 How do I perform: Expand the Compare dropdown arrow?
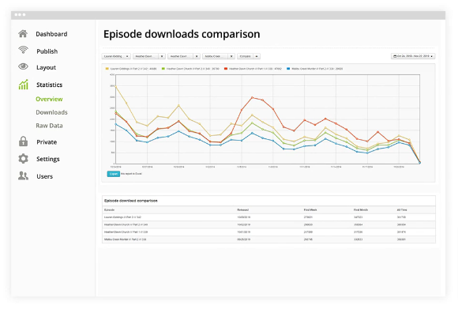tap(257, 56)
